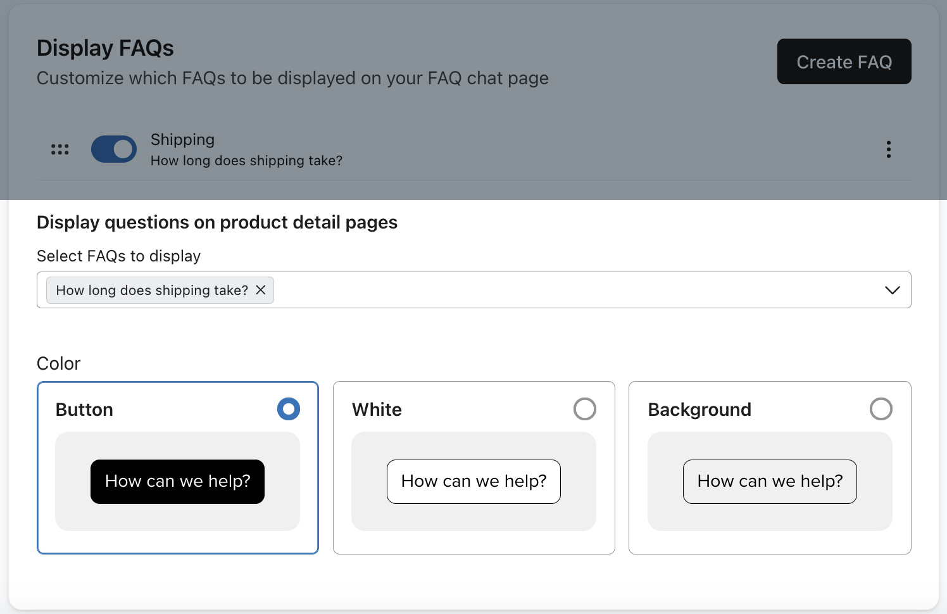Select the Background color radio button

(881, 409)
